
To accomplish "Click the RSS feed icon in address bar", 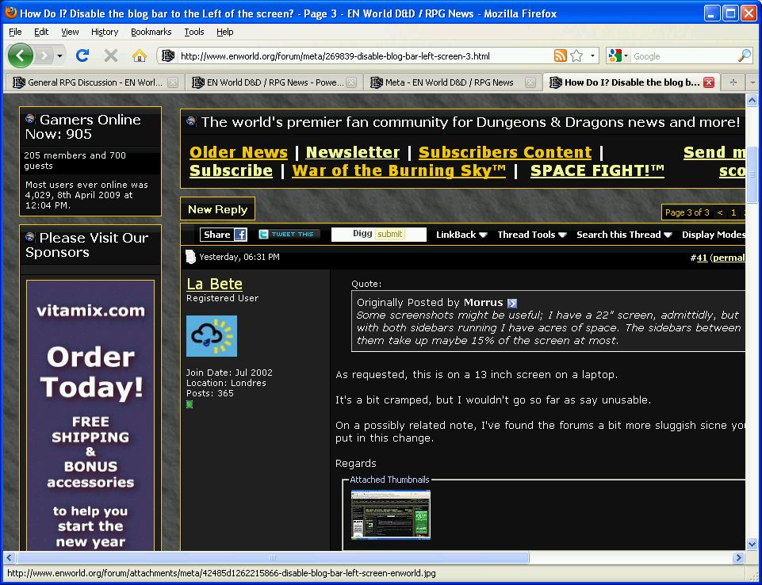I will [560, 55].
